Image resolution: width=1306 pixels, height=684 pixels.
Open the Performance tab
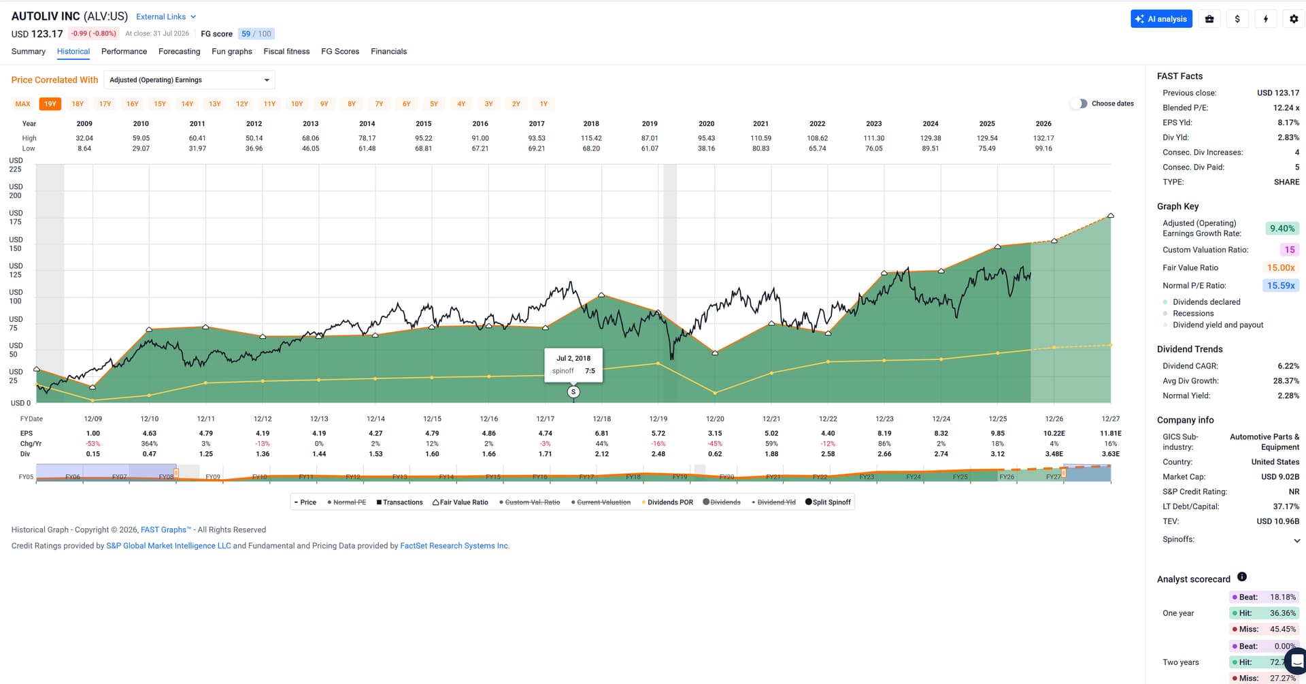pos(124,52)
